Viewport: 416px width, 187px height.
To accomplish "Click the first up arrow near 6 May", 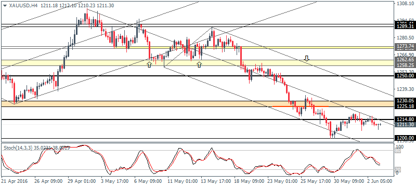I will 149,64.
